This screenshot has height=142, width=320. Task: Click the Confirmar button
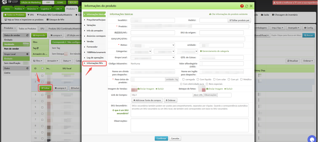click(x=161, y=138)
